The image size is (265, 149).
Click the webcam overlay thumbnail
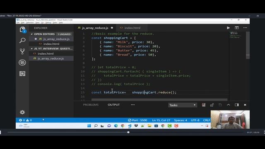[230, 120]
